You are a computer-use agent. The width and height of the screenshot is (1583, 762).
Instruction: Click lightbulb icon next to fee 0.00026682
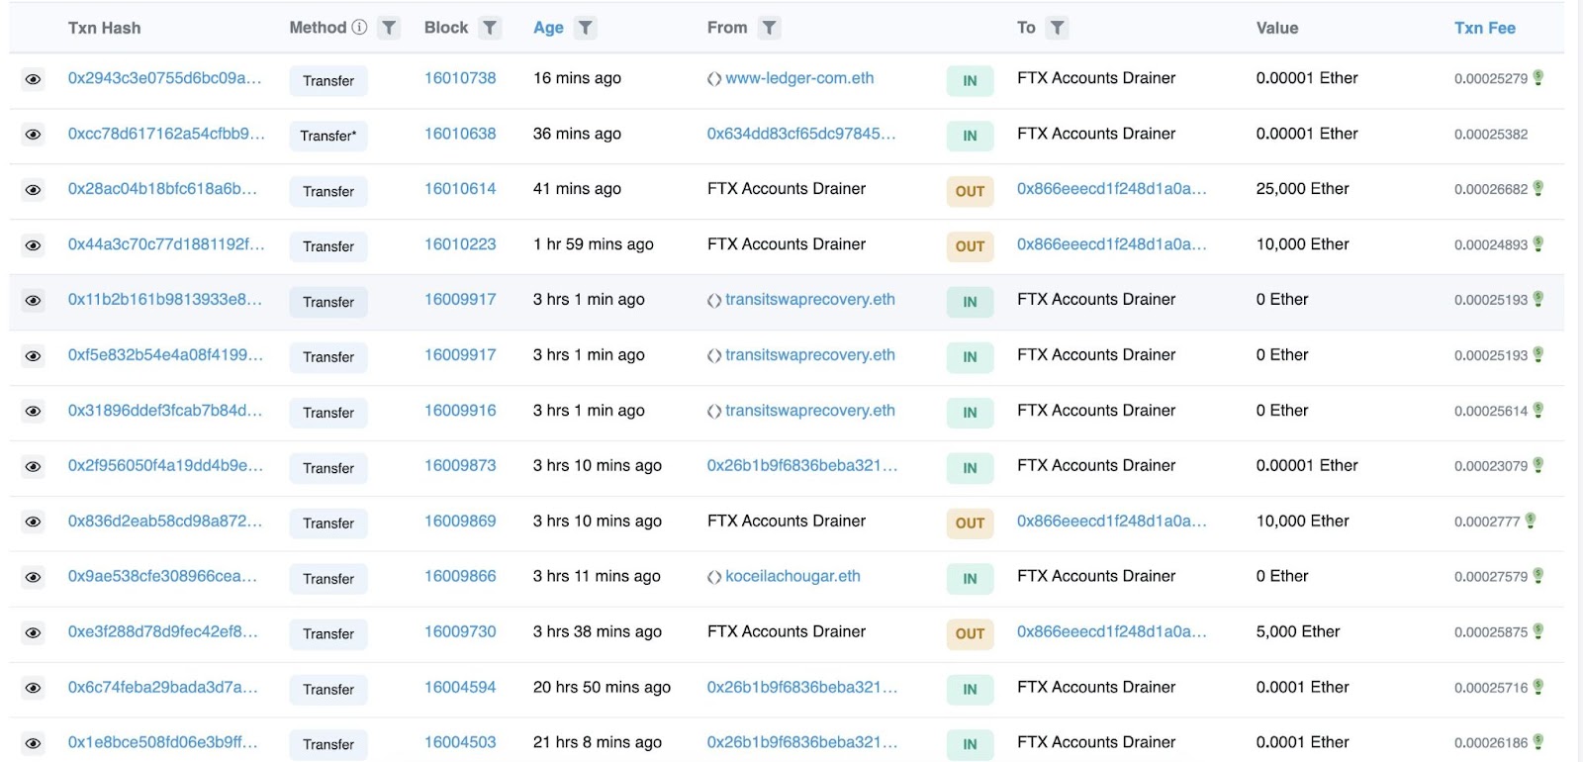tap(1538, 188)
